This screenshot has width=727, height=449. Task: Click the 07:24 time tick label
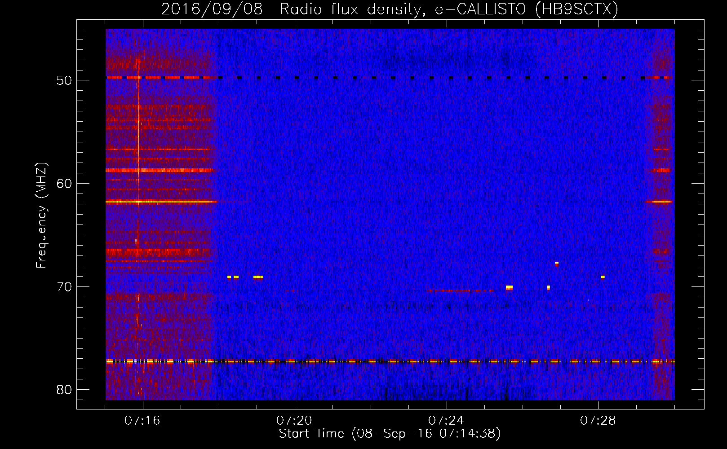point(446,421)
